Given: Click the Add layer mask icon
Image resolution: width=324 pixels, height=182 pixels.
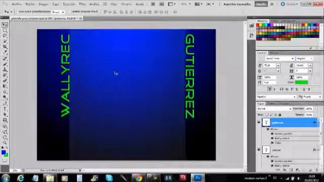Looking at the screenshot, I should [x=291, y=170].
